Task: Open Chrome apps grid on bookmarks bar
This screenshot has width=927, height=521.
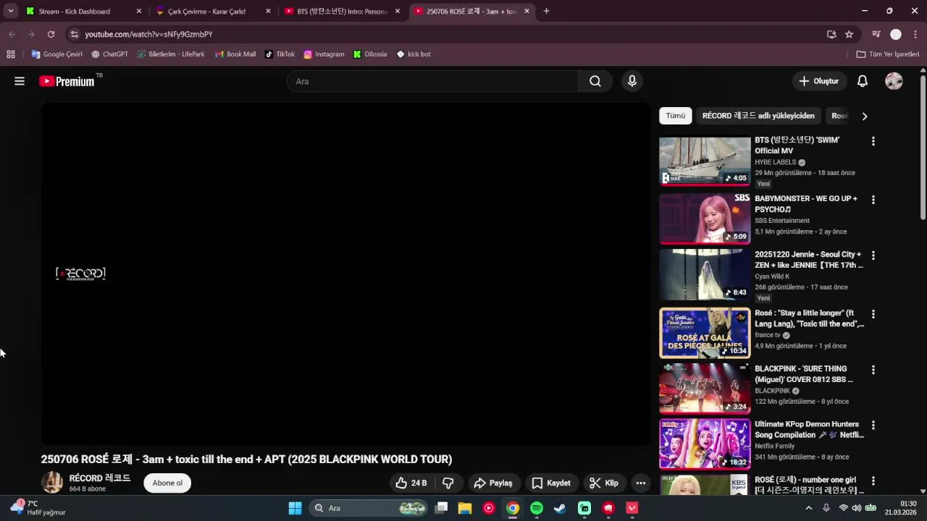Action: point(11,54)
